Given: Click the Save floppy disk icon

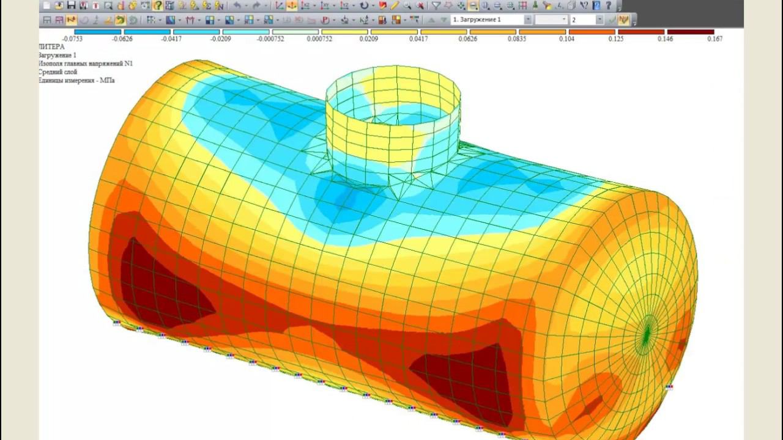Looking at the screenshot, I should click(x=72, y=5).
